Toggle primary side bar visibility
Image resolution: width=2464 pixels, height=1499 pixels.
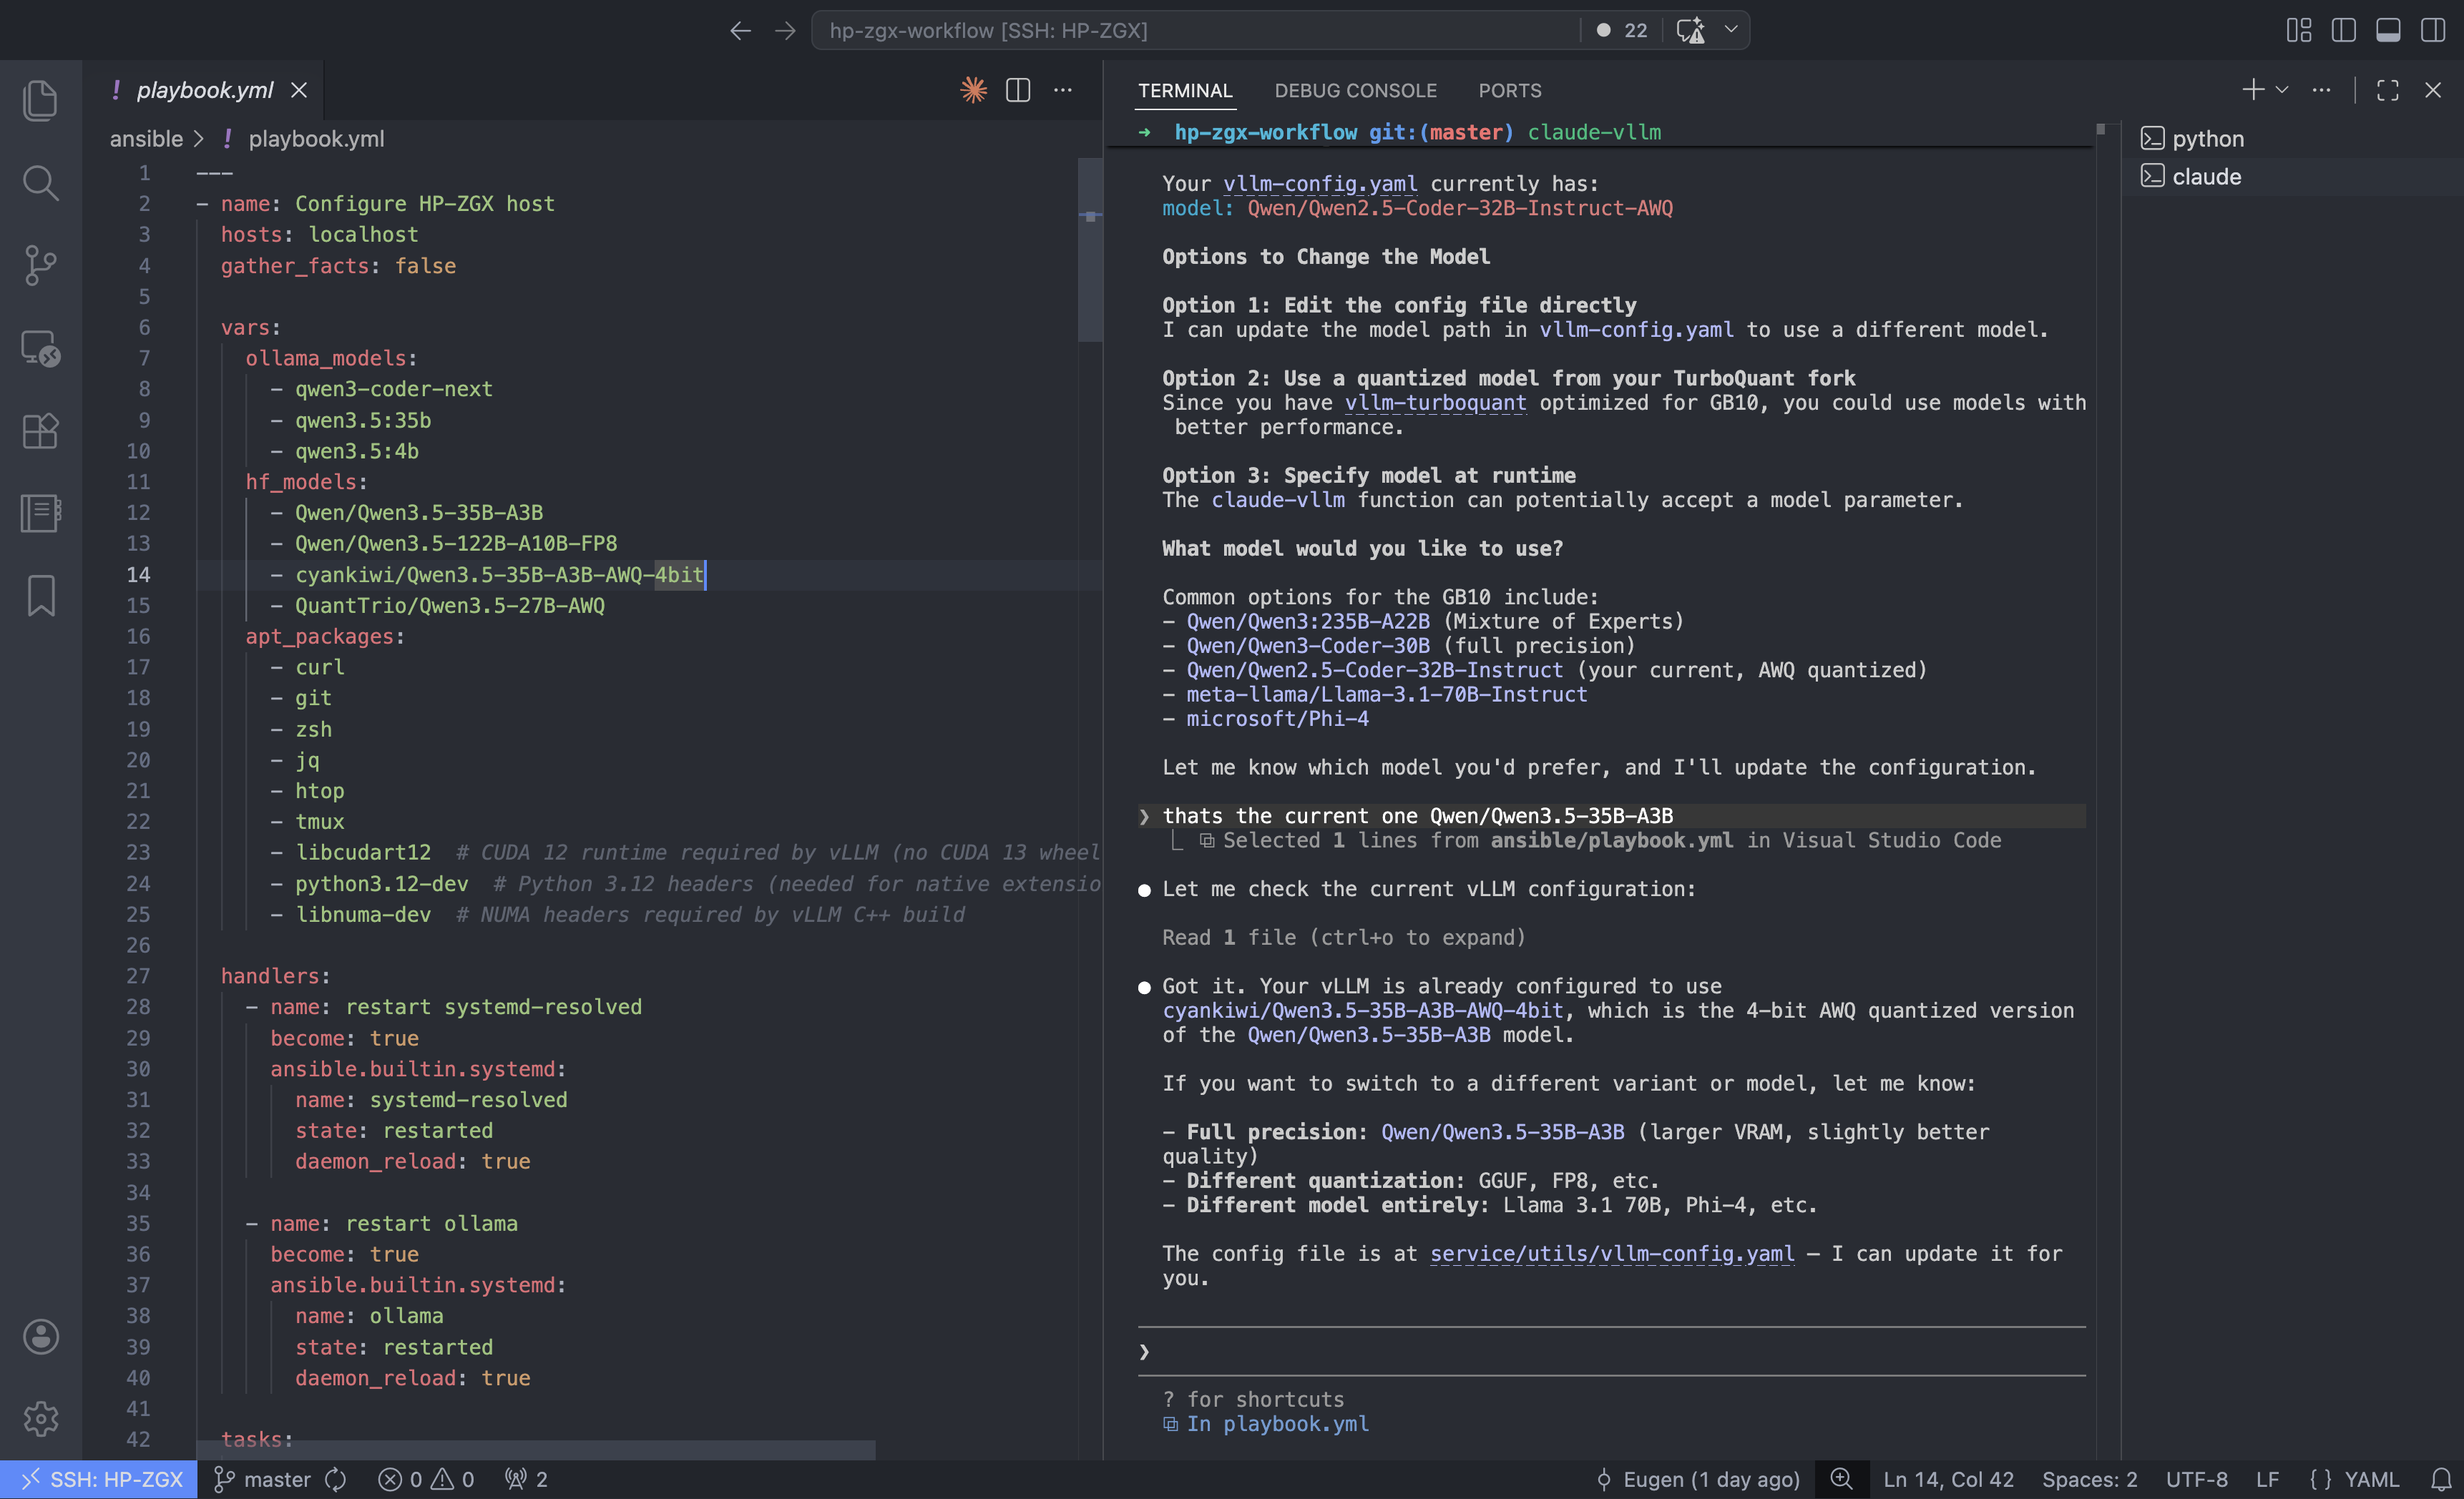pos(2343,30)
